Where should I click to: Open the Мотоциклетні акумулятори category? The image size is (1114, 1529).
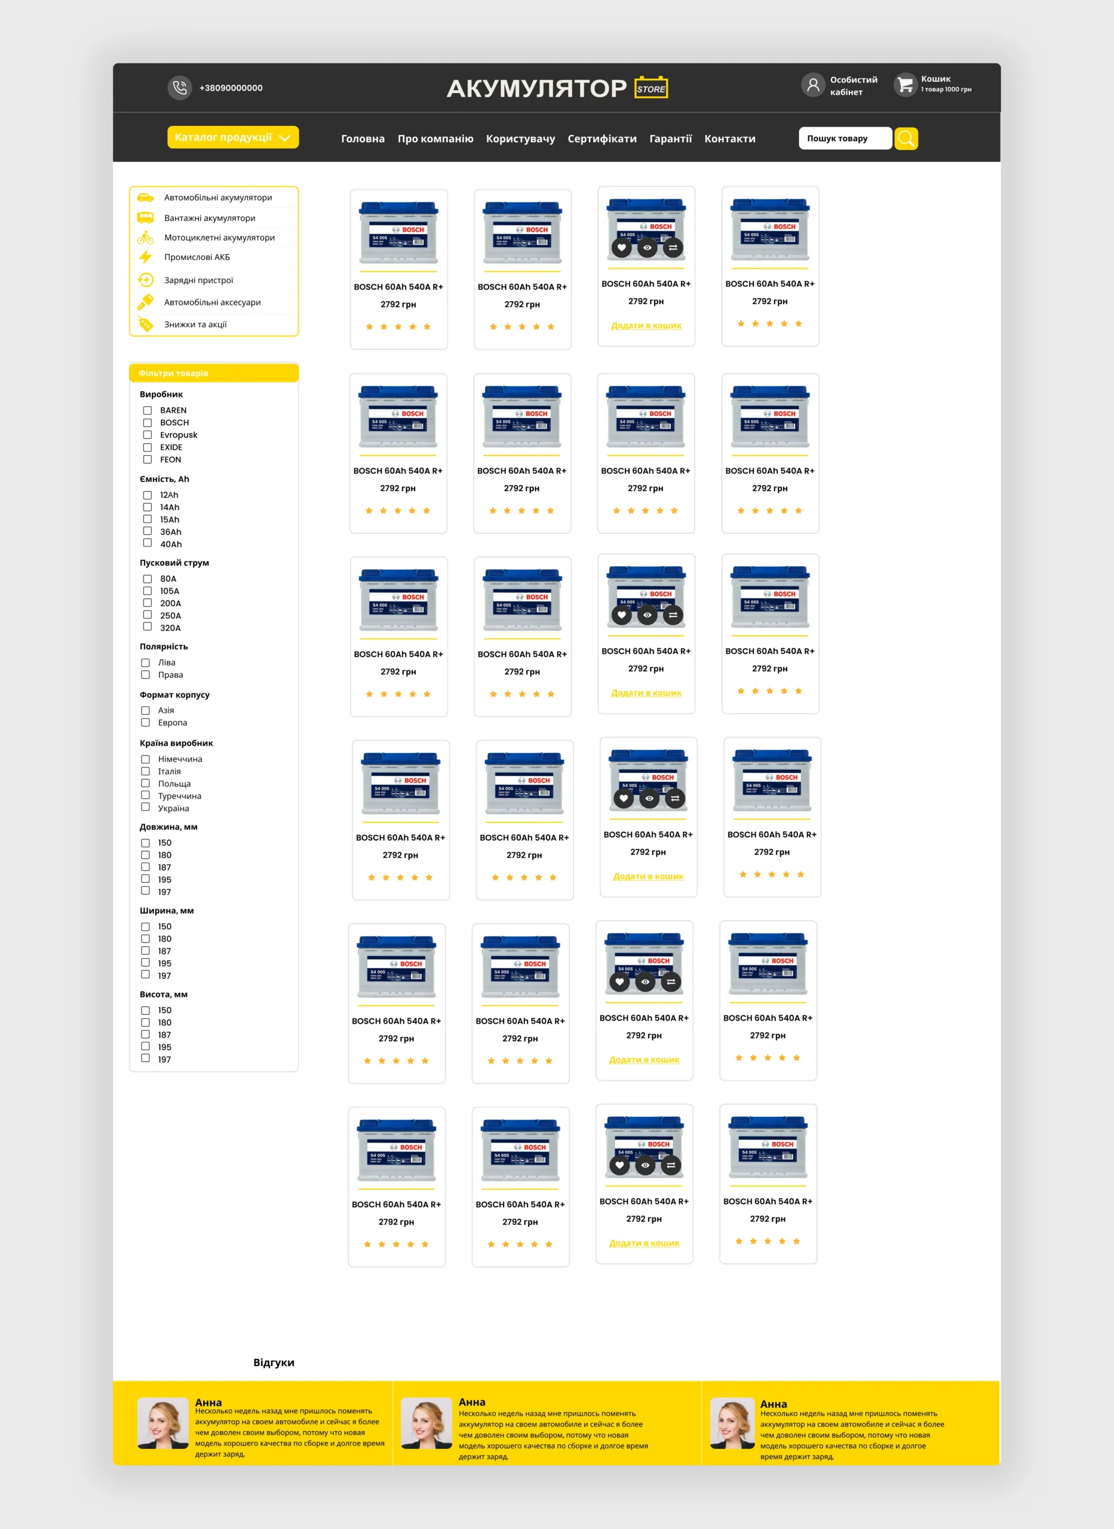145,237
